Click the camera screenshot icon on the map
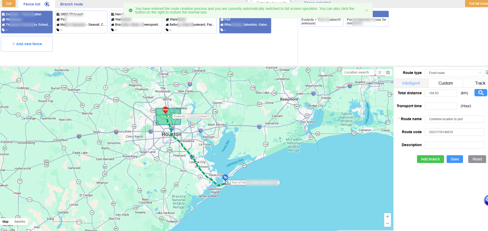488x231 pixels. coord(388,72)
